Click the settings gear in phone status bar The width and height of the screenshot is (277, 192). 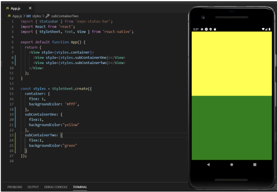point(202,29)
